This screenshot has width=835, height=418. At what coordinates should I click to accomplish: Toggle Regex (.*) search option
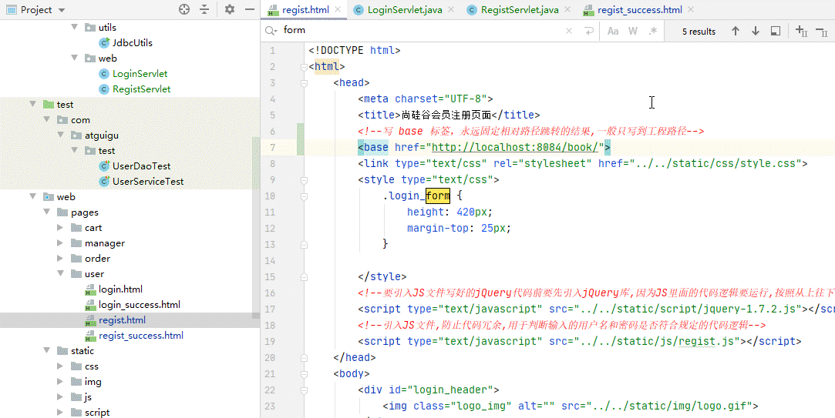click(x=653, y=31)
